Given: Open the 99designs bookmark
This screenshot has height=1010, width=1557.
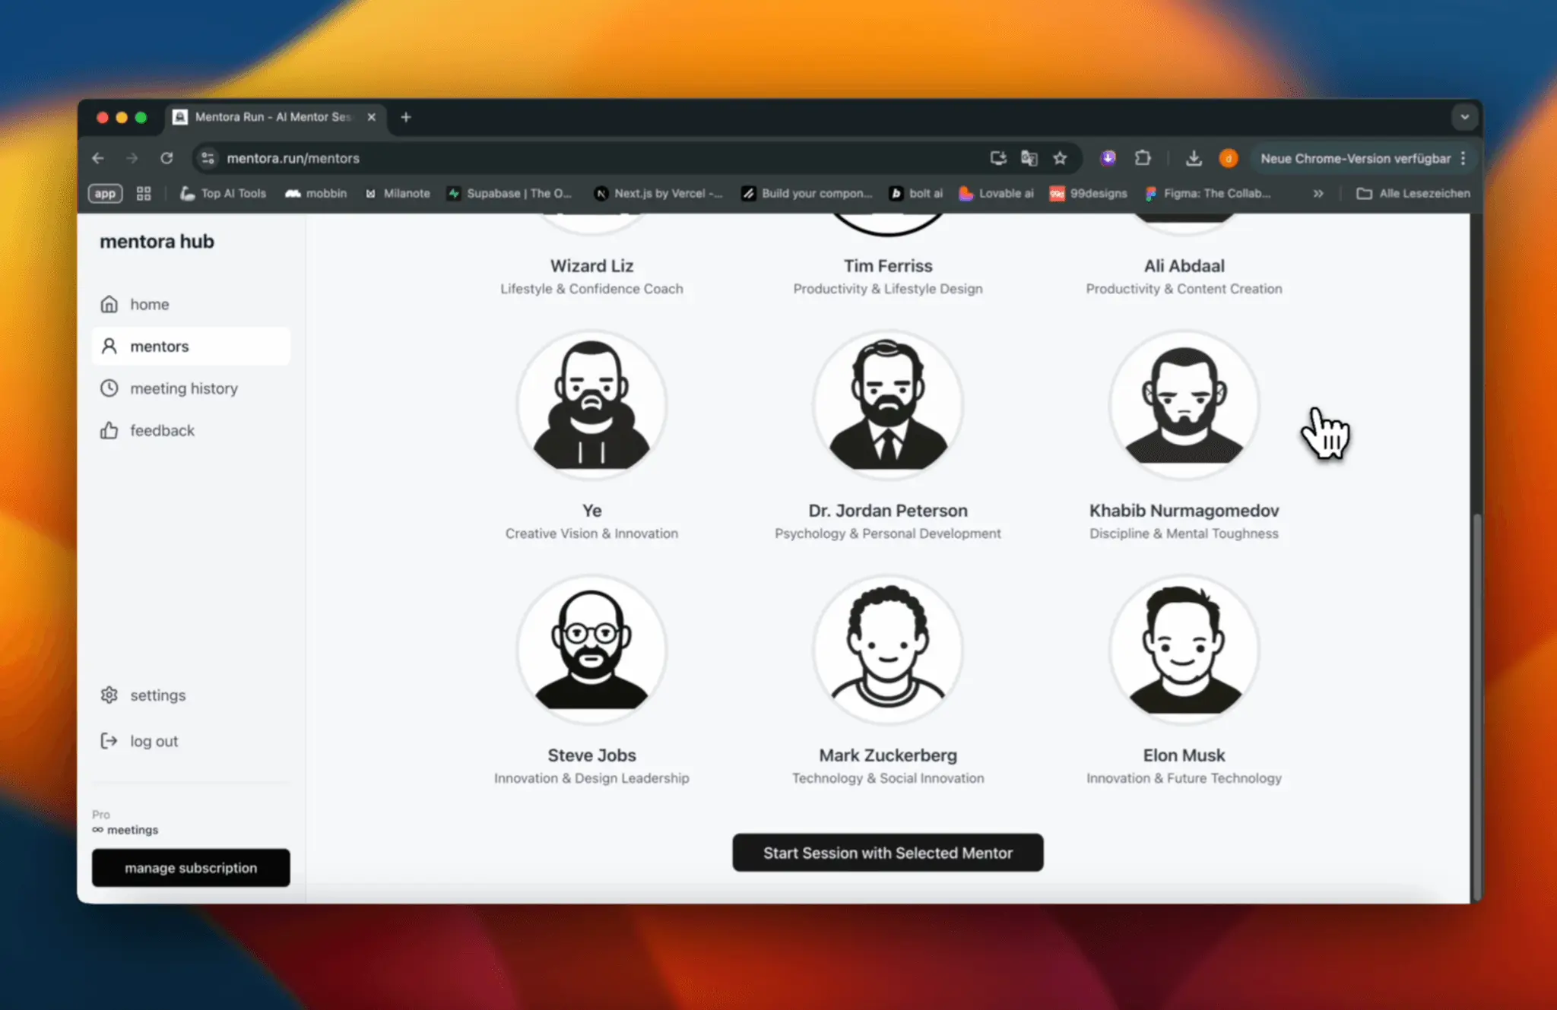Looking at the screenshot, I should coord(1089,194).
